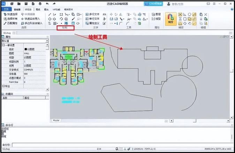Viewport: 235px width, 153px height.
Task: Click the 匹配属性 button
Action: click(x=10, y=23)
